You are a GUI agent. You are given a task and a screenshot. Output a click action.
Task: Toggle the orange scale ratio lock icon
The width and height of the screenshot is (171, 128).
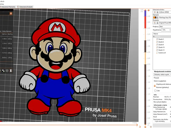[x=155, y=86]
